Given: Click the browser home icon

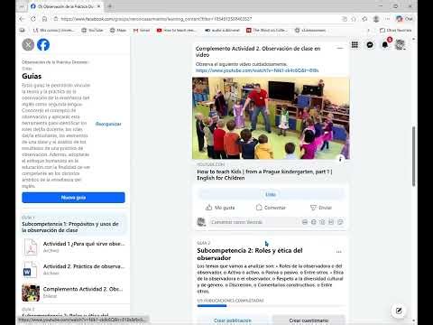Looking at the screenshot, I should coord(44,19).
